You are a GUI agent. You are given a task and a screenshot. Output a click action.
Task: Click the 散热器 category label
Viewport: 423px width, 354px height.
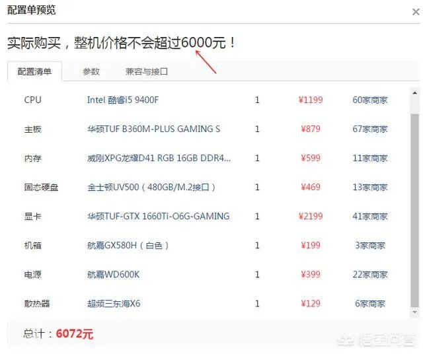37,304
